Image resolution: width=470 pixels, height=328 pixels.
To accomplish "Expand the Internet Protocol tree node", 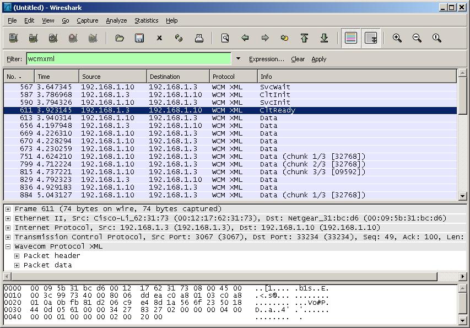I will coord(8,228).
